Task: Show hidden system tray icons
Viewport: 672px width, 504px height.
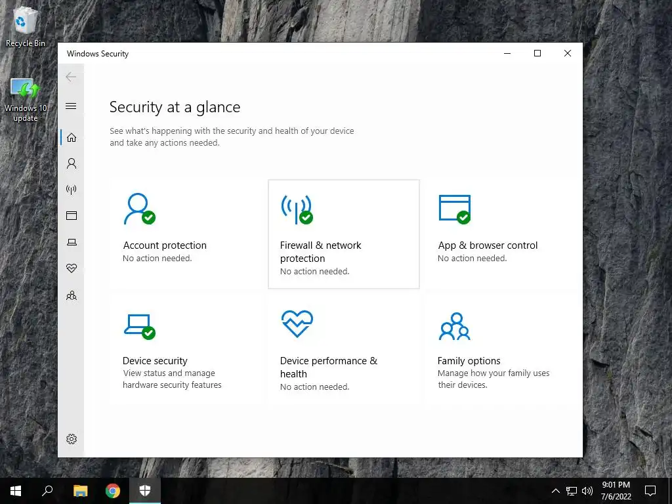Action: pos(555,491)
